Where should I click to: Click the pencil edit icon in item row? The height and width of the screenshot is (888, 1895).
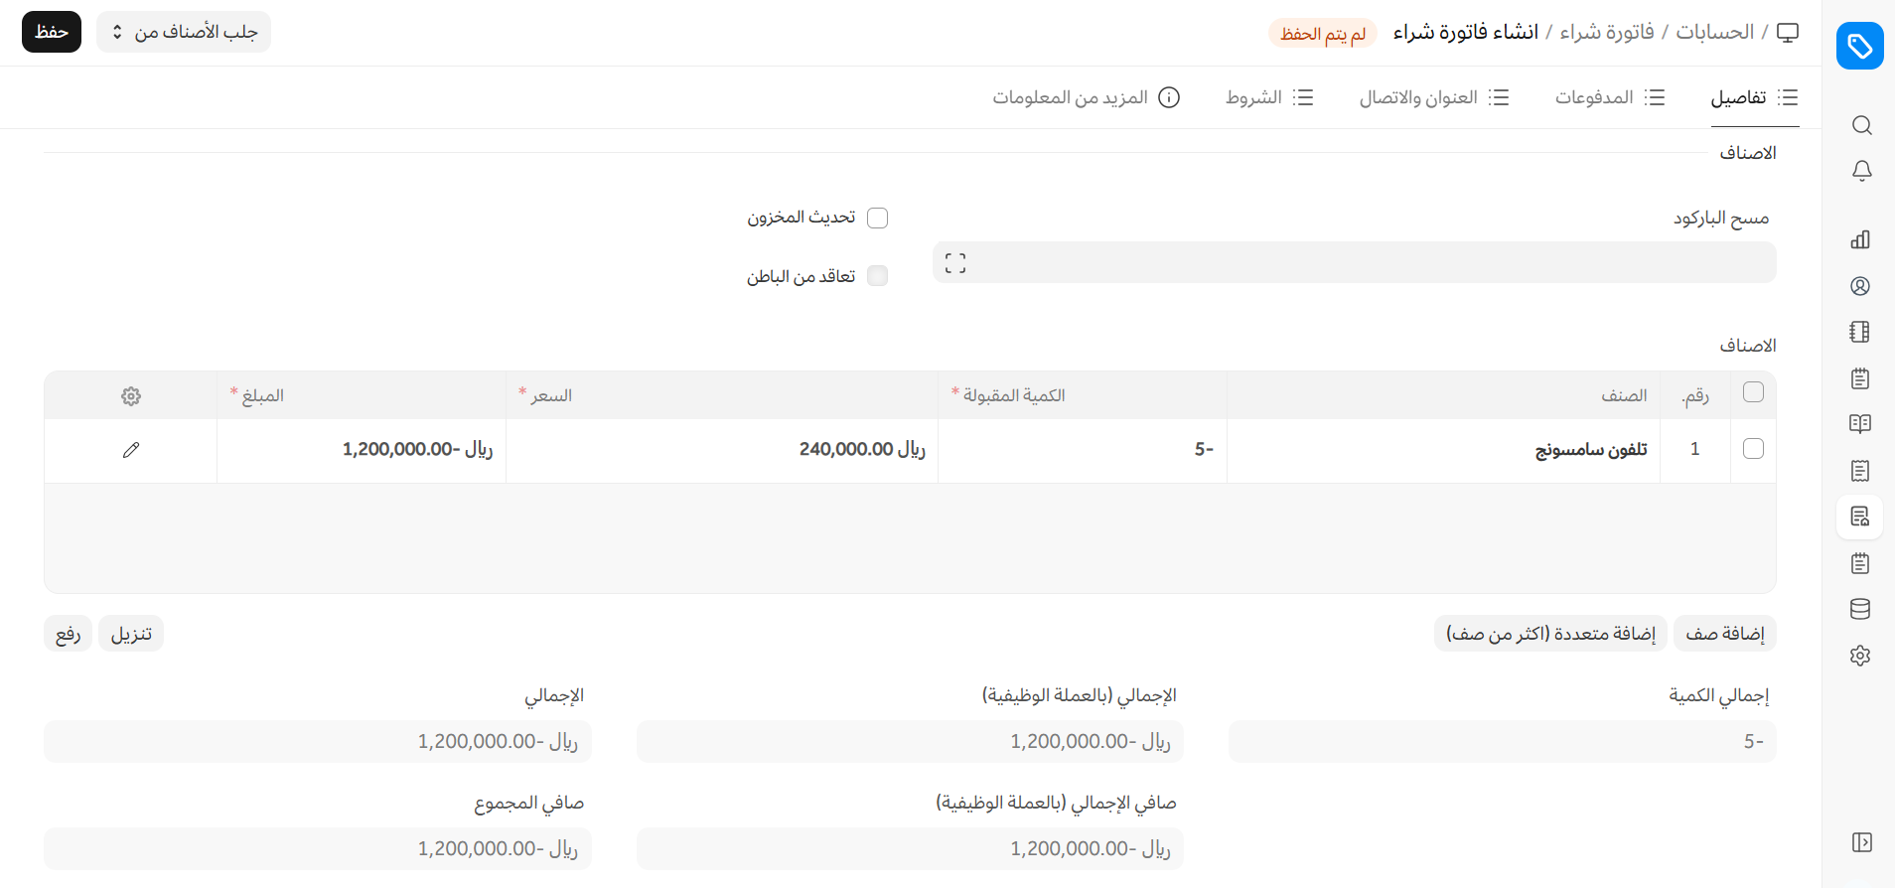pos(131,450)
